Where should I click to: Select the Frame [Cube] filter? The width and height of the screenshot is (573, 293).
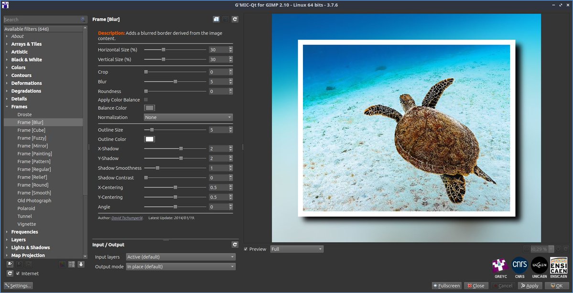click(x=32, y=130)
